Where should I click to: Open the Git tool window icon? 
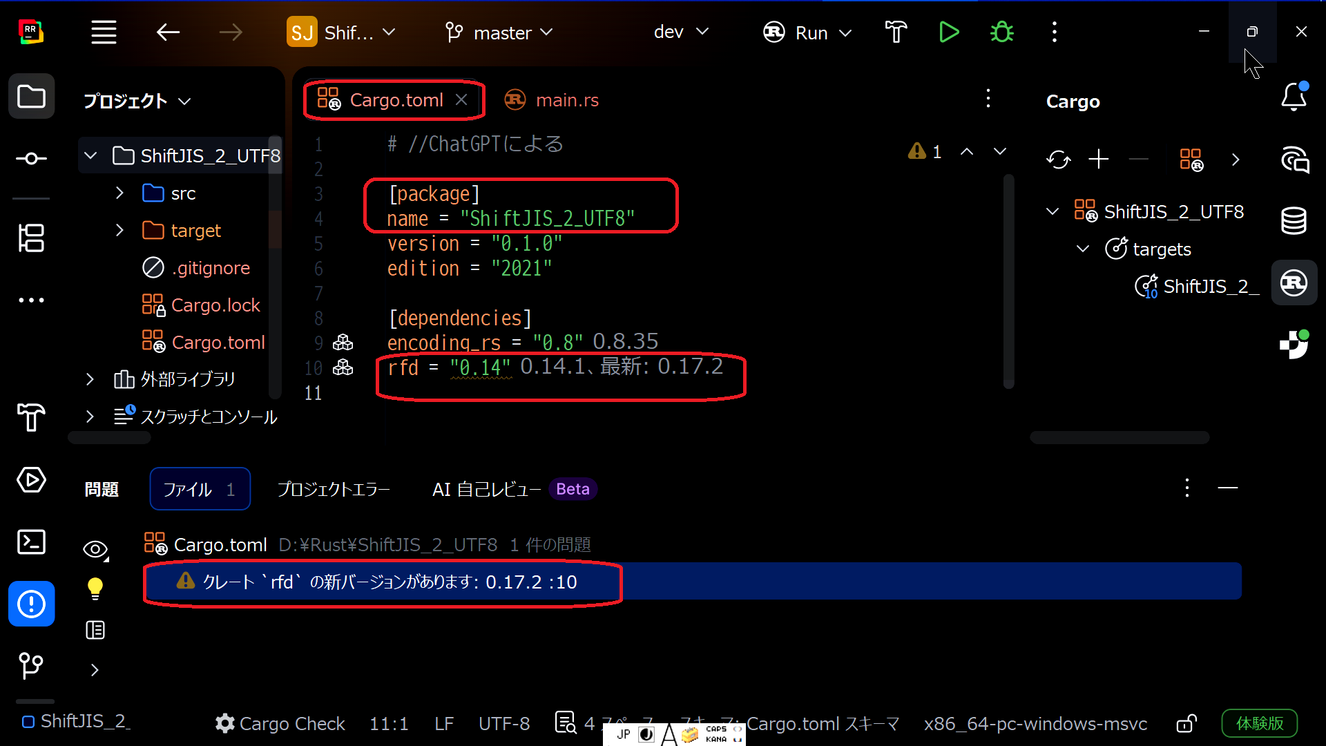31,666
